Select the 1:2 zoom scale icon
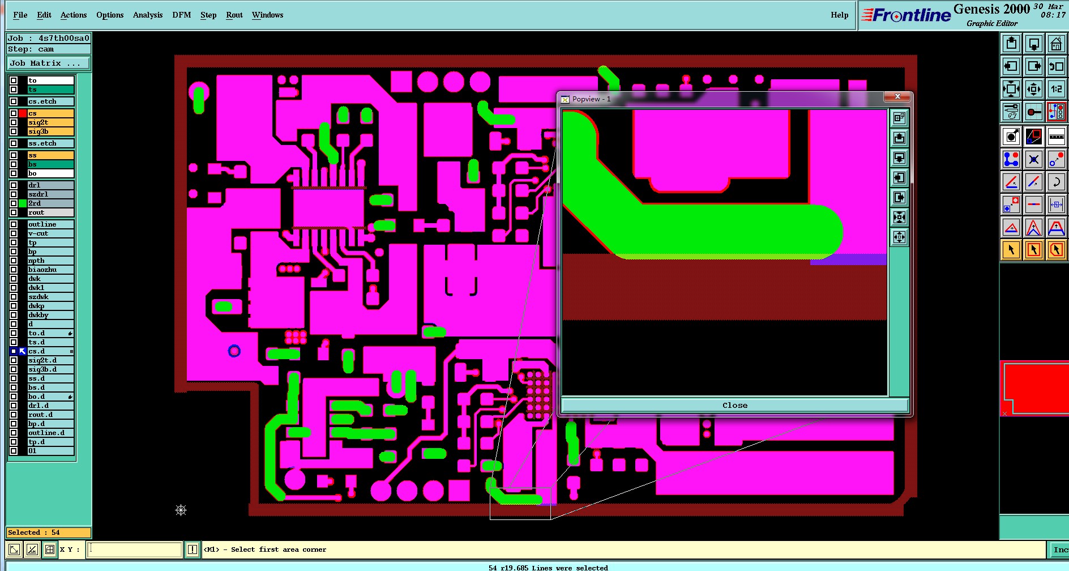This screenshot has width=1069, height=571. point(1056,89)
